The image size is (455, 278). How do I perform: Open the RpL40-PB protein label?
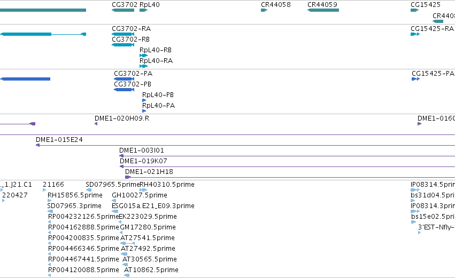click(158, 95)
